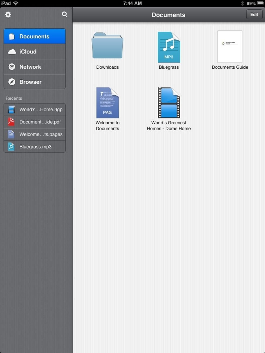Click World's Greenest Homes - Dome Home label

pyautogui.click(x=169, y=126)
